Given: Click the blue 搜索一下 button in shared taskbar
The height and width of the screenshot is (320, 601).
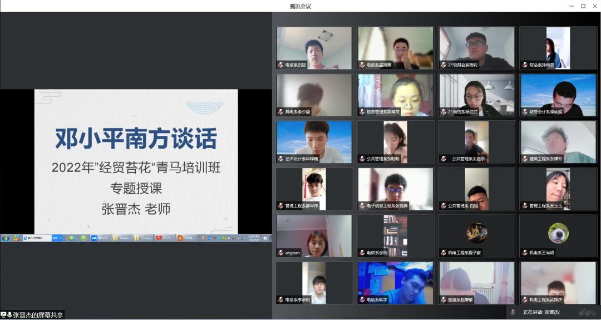Looking at the screenshot, I should click(x=57, y=238).
